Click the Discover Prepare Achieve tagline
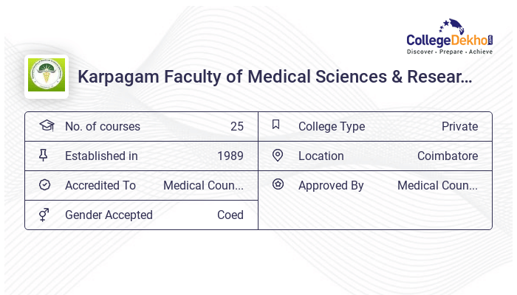This screenshot has width=517, height=295. pyautogui.click(x=449, y=52)
